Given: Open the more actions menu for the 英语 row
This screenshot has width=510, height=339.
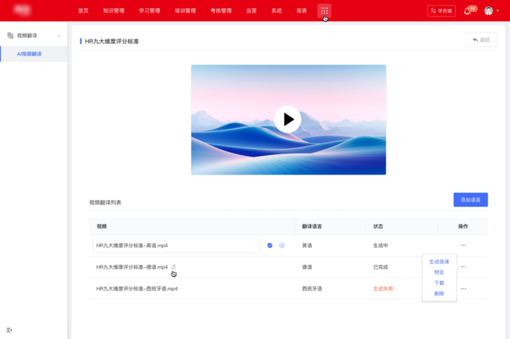Looking at the screenshot, I should pos(463,245).
